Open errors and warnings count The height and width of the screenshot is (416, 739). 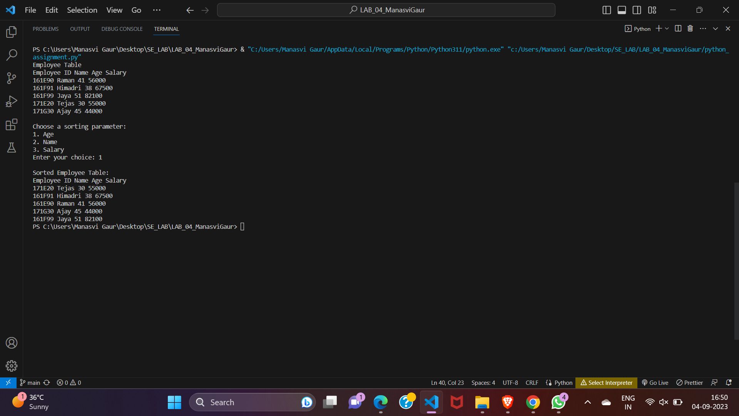point(69,382)
